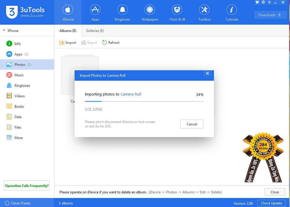Click the Camera Roll link in dialog
The height and width of the screenshot is (207, 290).
coord(131,94)
